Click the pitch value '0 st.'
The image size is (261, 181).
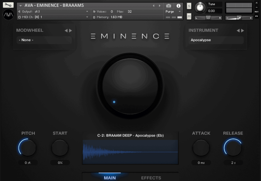(x=28, y=163)
